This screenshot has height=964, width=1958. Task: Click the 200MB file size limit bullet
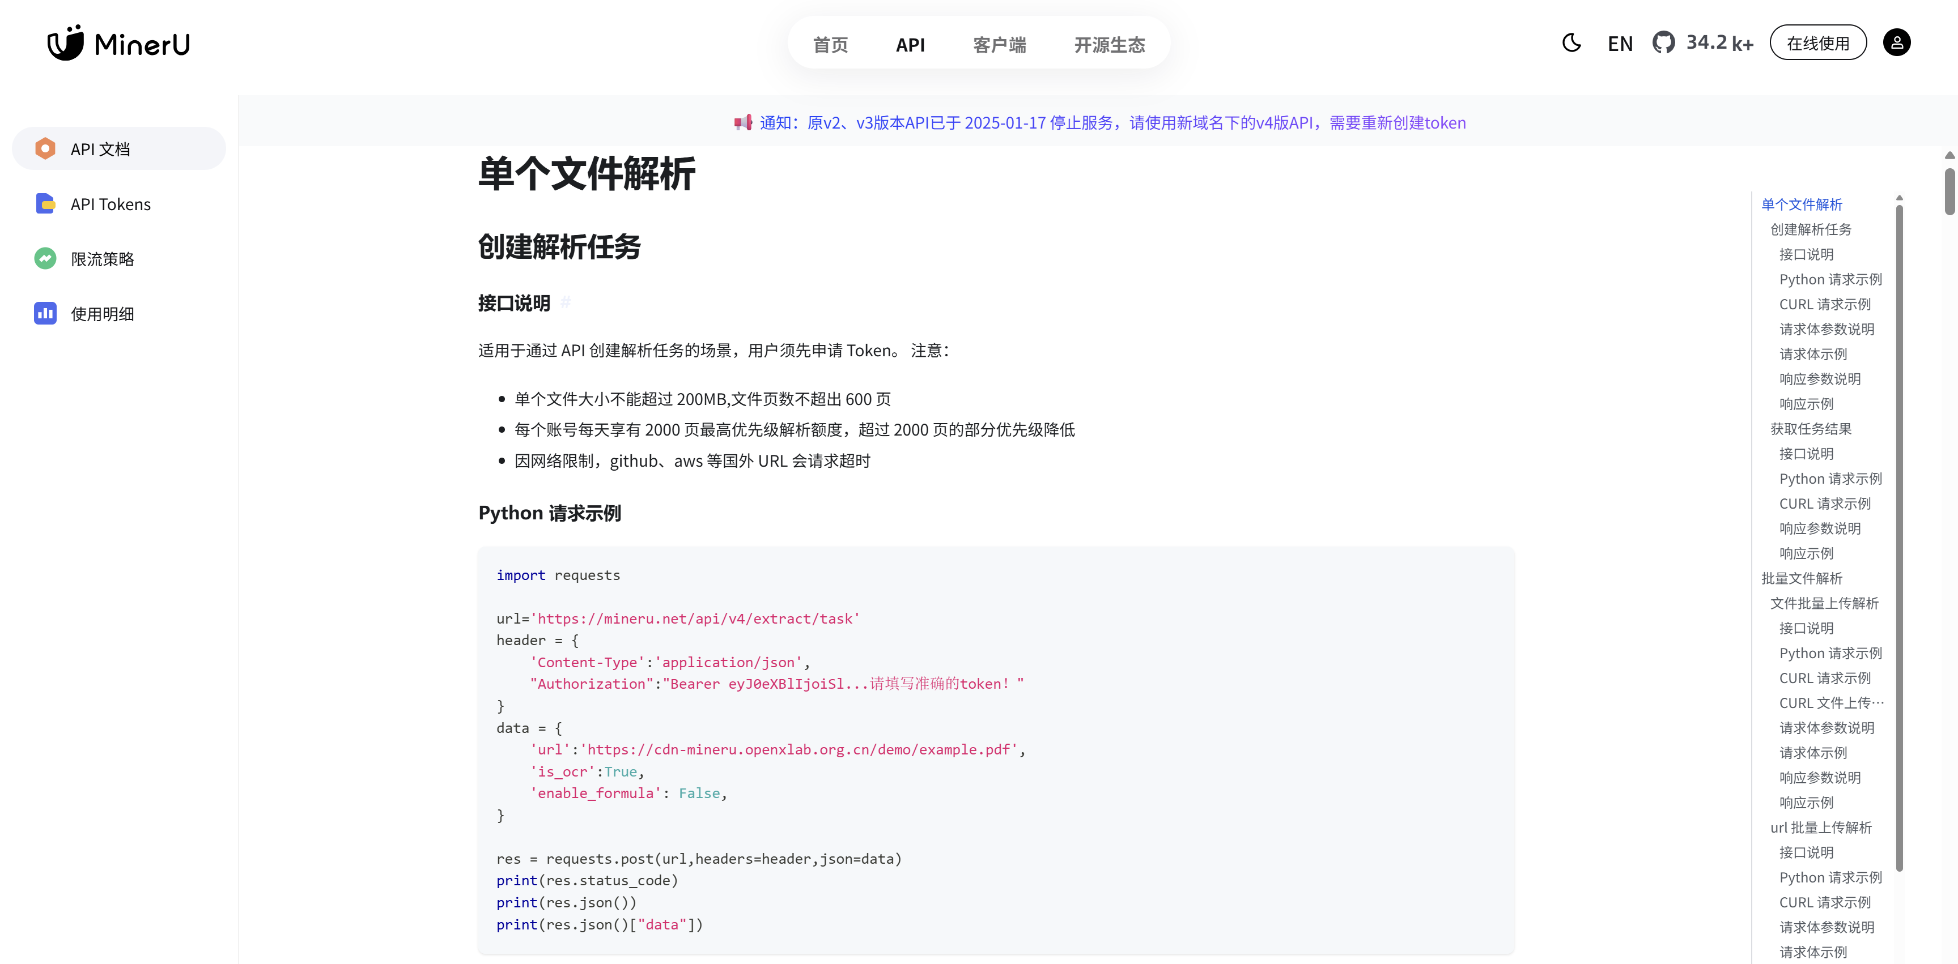702,399
